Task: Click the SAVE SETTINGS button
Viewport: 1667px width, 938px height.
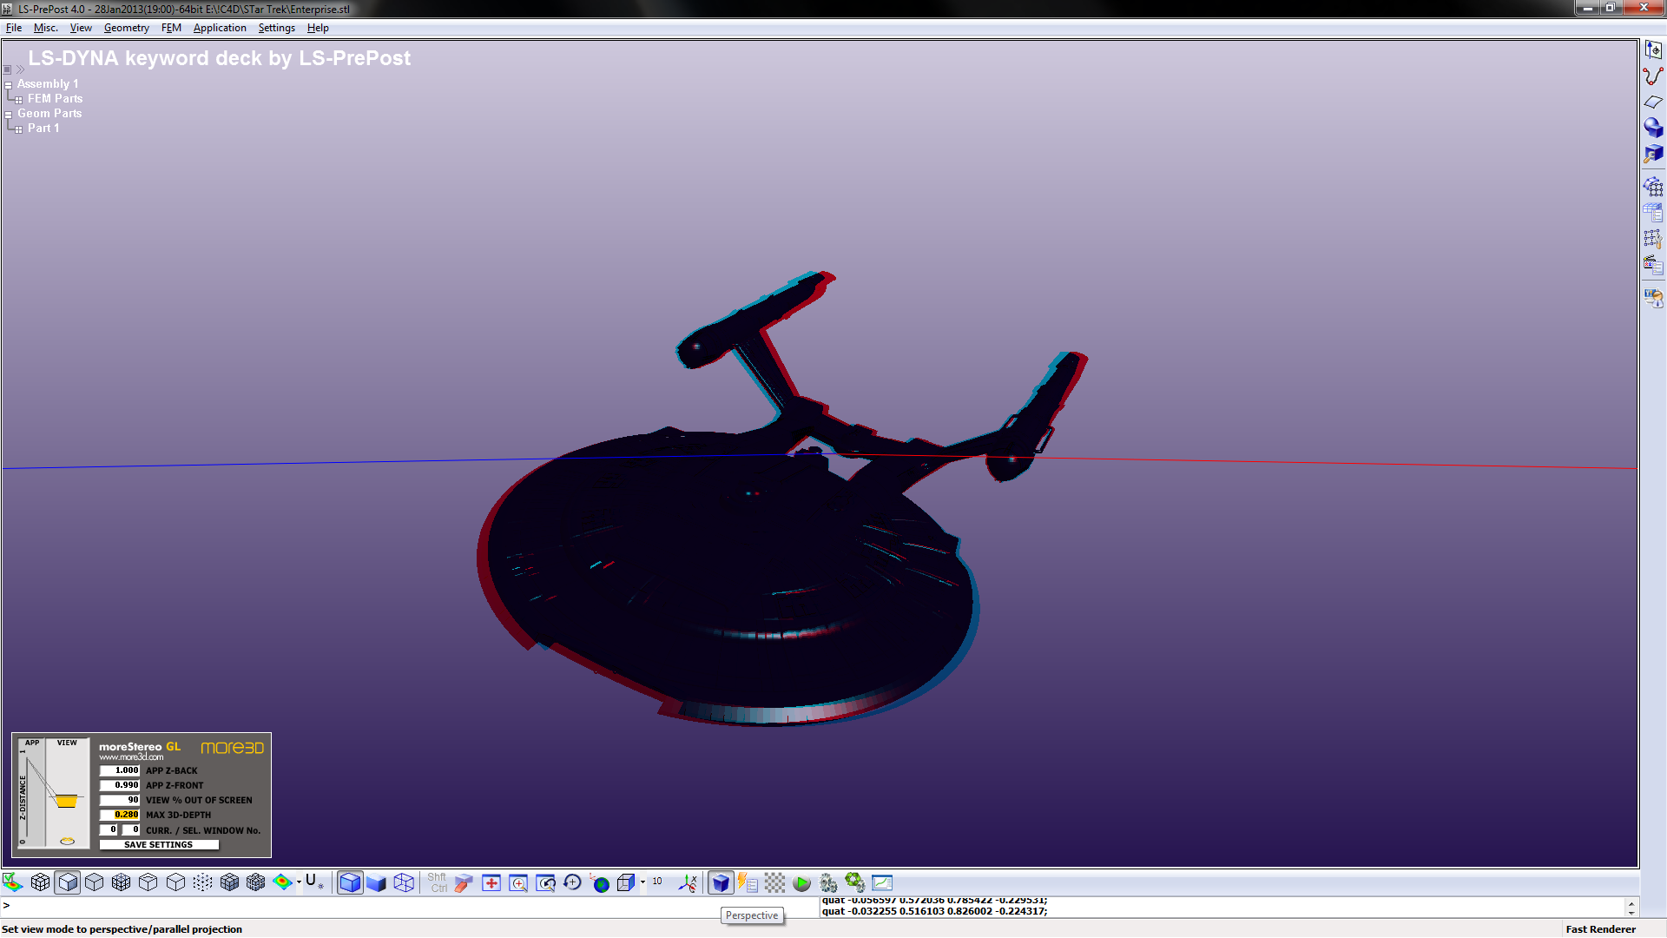Action: [159, 844]
